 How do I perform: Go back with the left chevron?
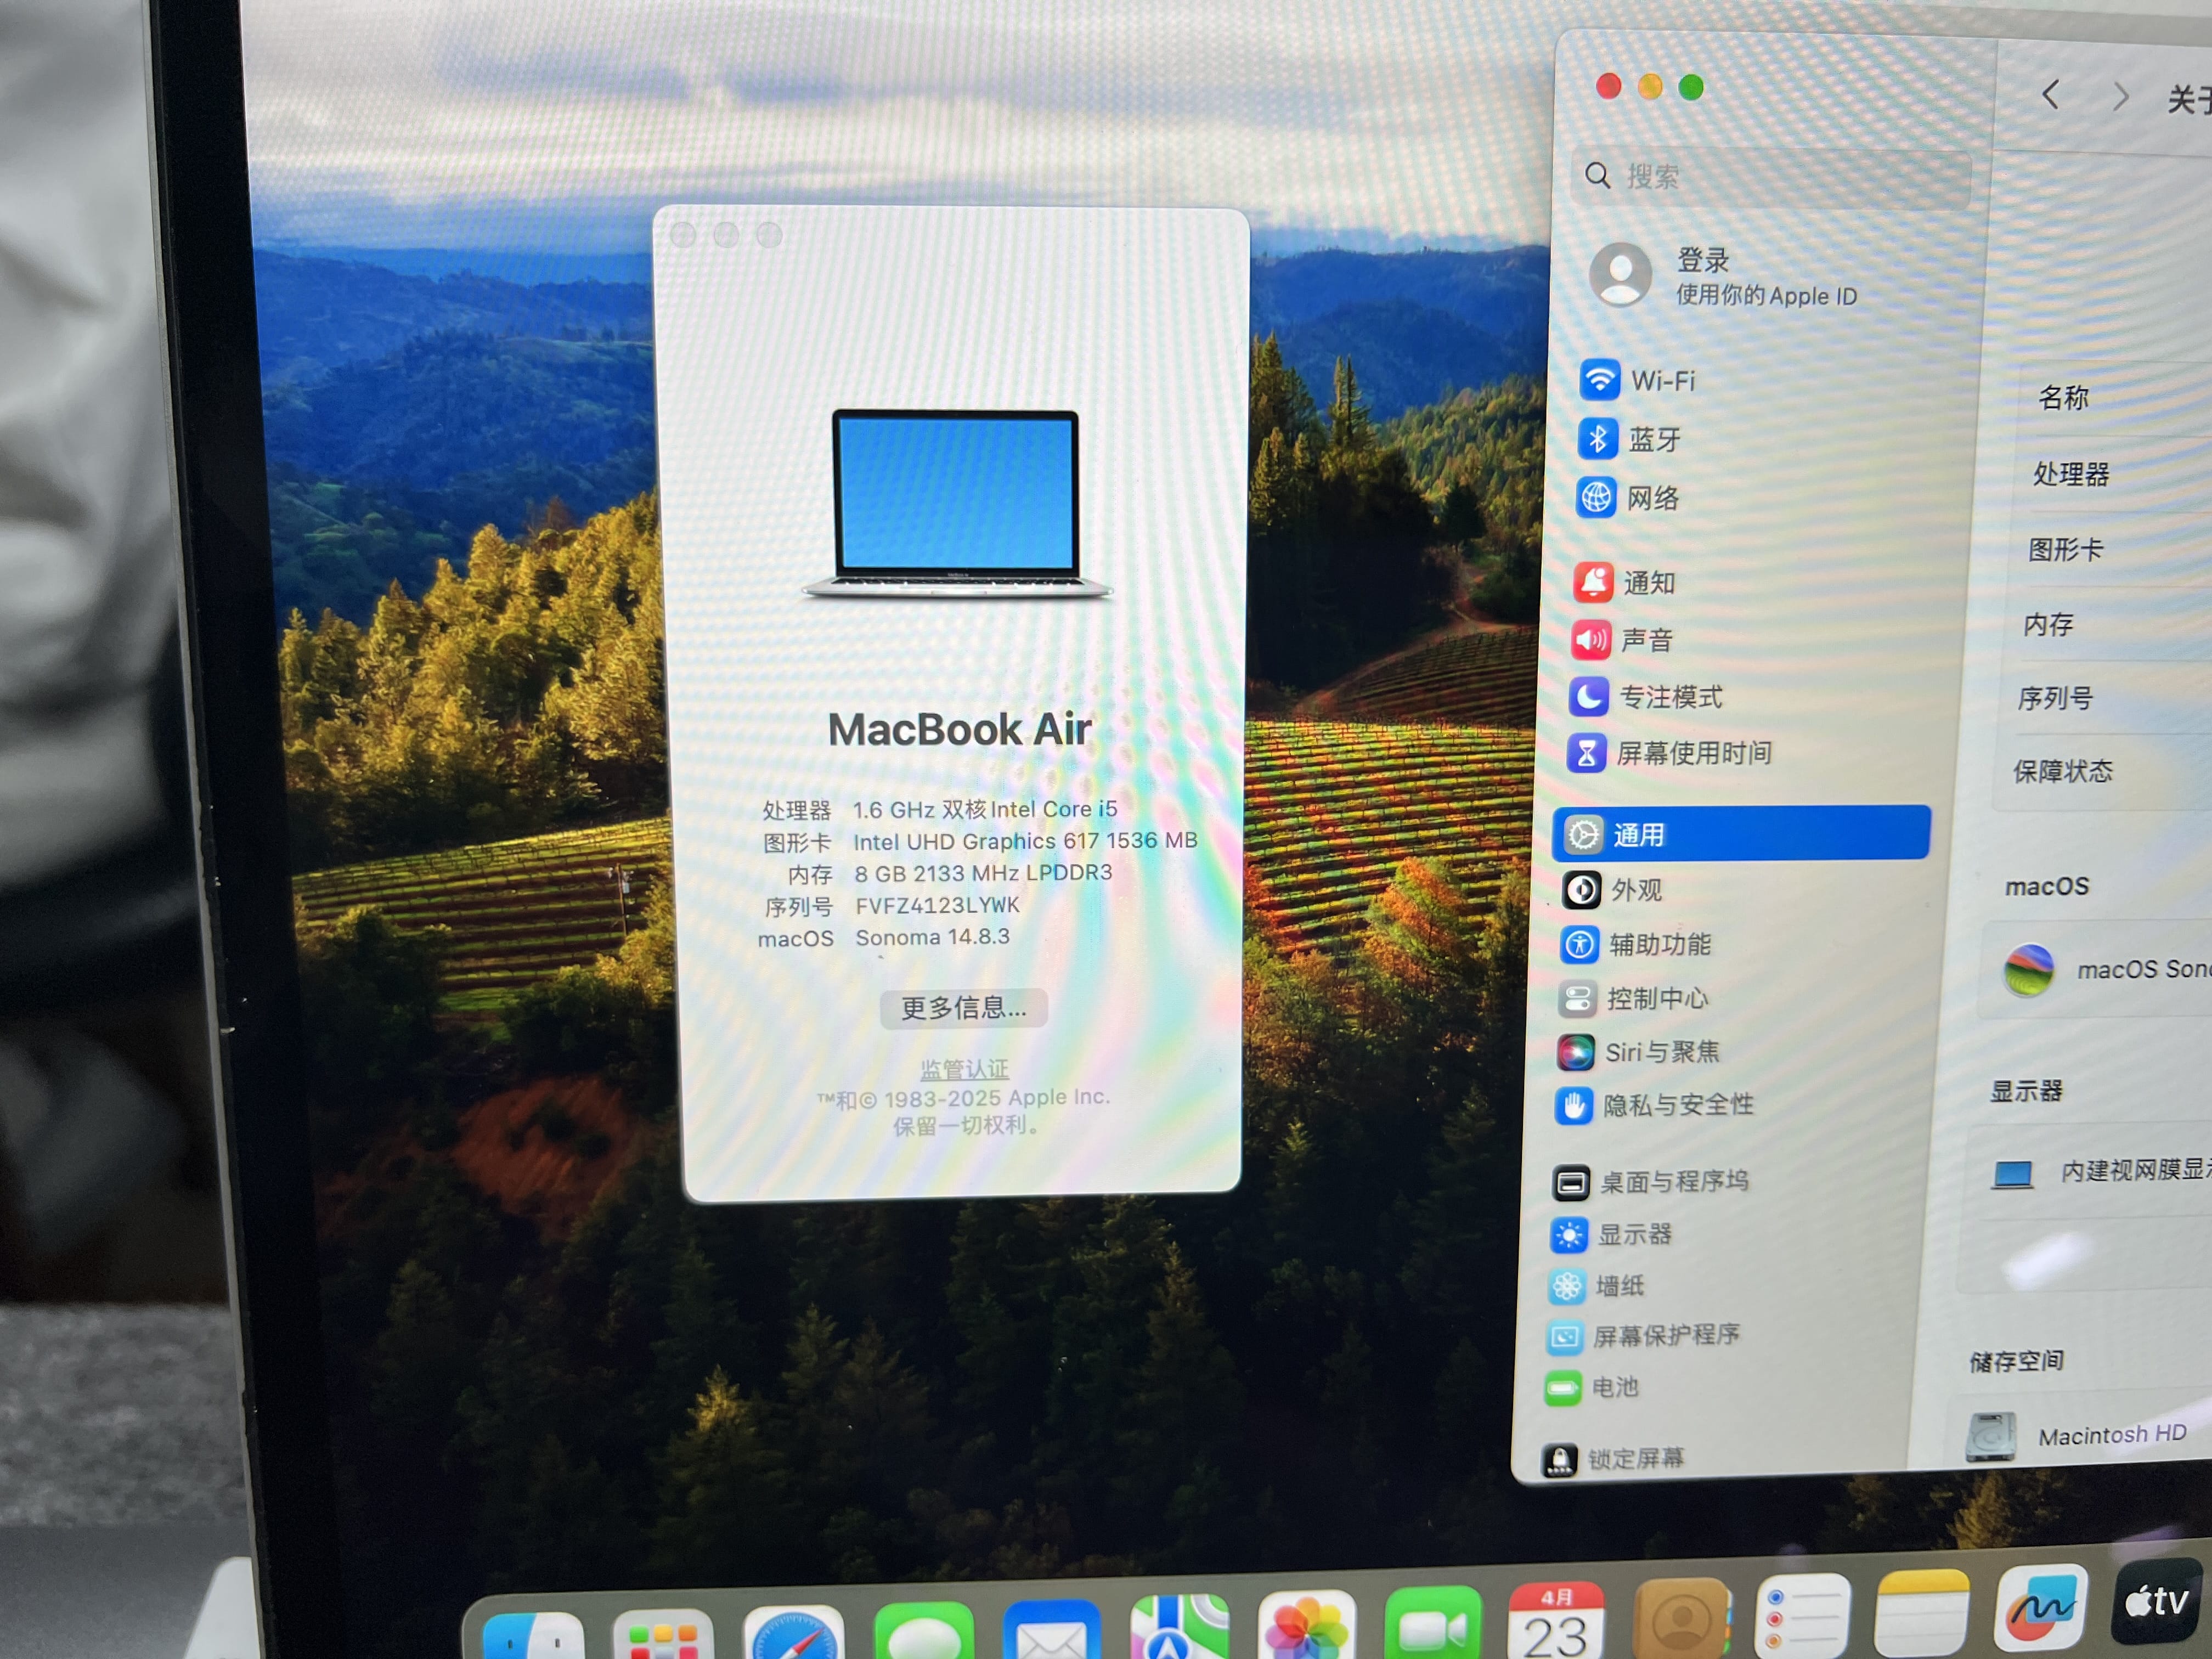click(x=2051, y=95)
